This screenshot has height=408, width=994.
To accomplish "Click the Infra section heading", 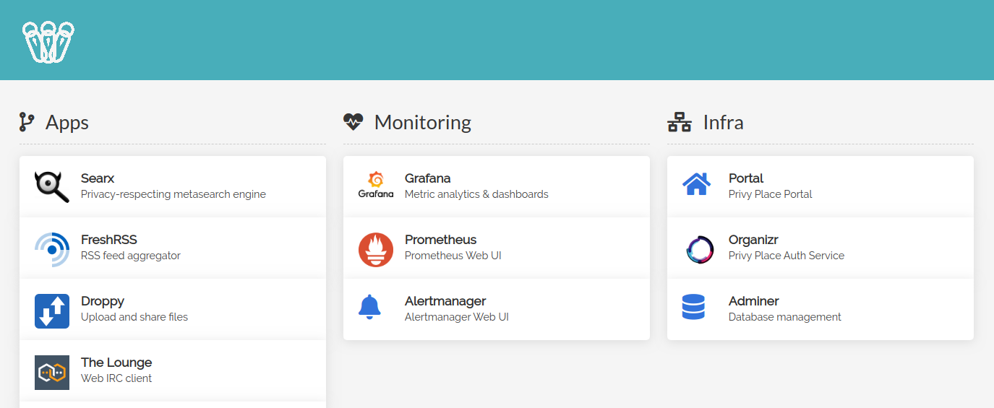I will point(724,122).
